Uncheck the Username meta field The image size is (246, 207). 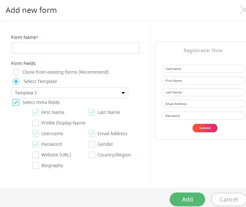click(36, 134)
